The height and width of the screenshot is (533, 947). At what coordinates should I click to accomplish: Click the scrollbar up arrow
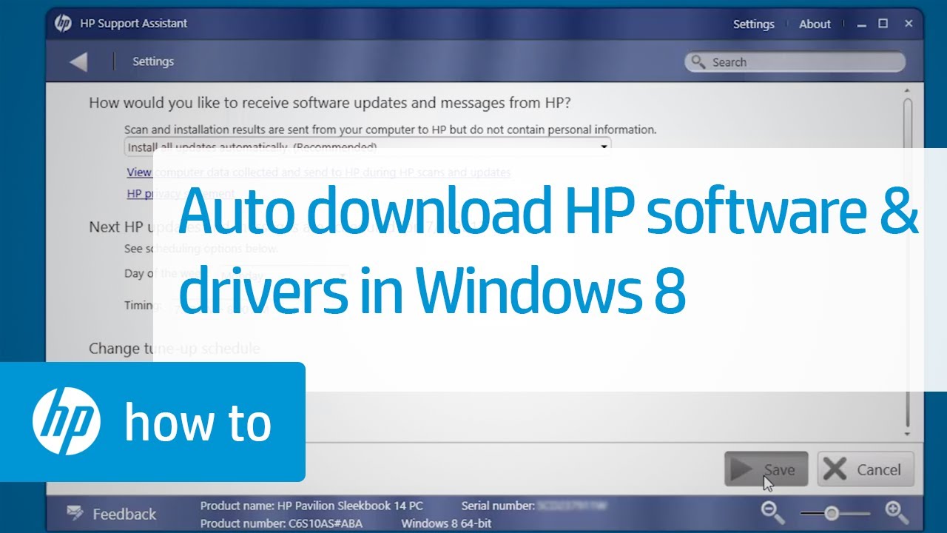(908, 90)
